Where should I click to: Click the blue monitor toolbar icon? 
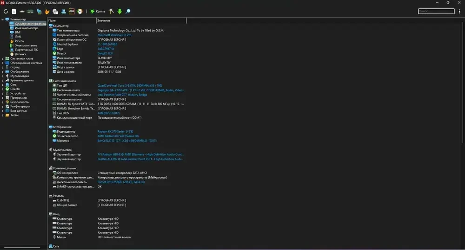(x=39, y=11)
